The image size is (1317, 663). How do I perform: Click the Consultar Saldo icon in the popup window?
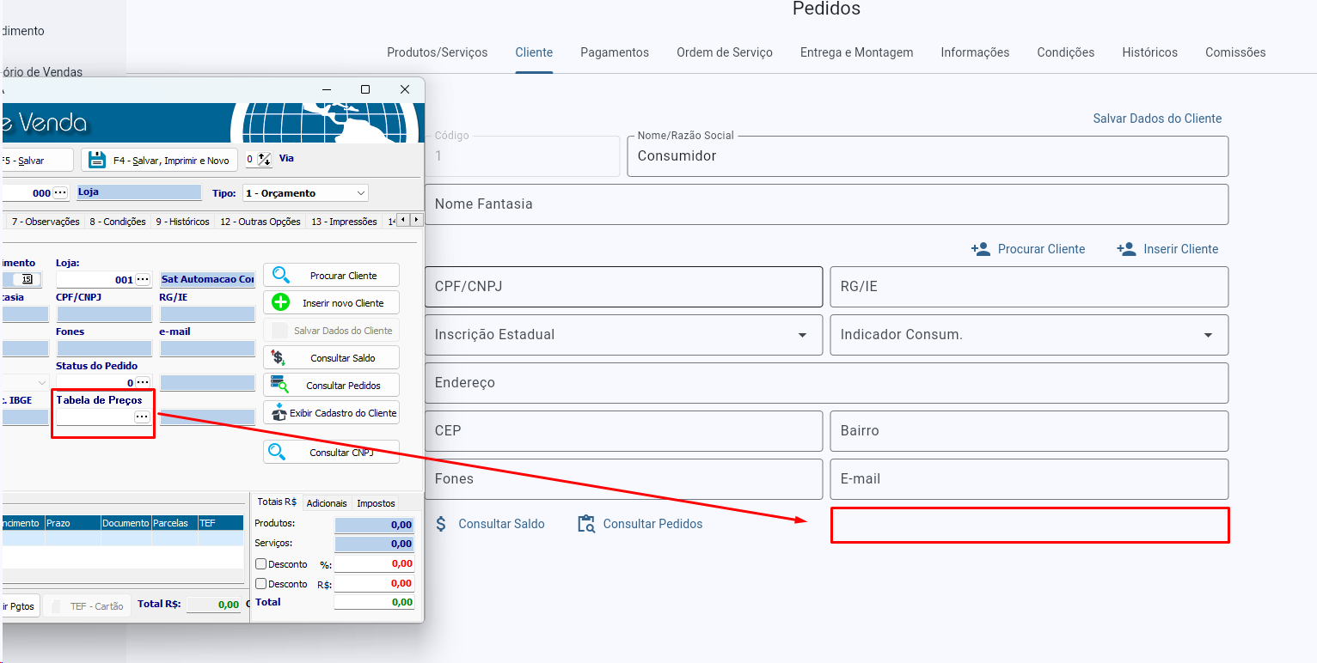point(279,357)
